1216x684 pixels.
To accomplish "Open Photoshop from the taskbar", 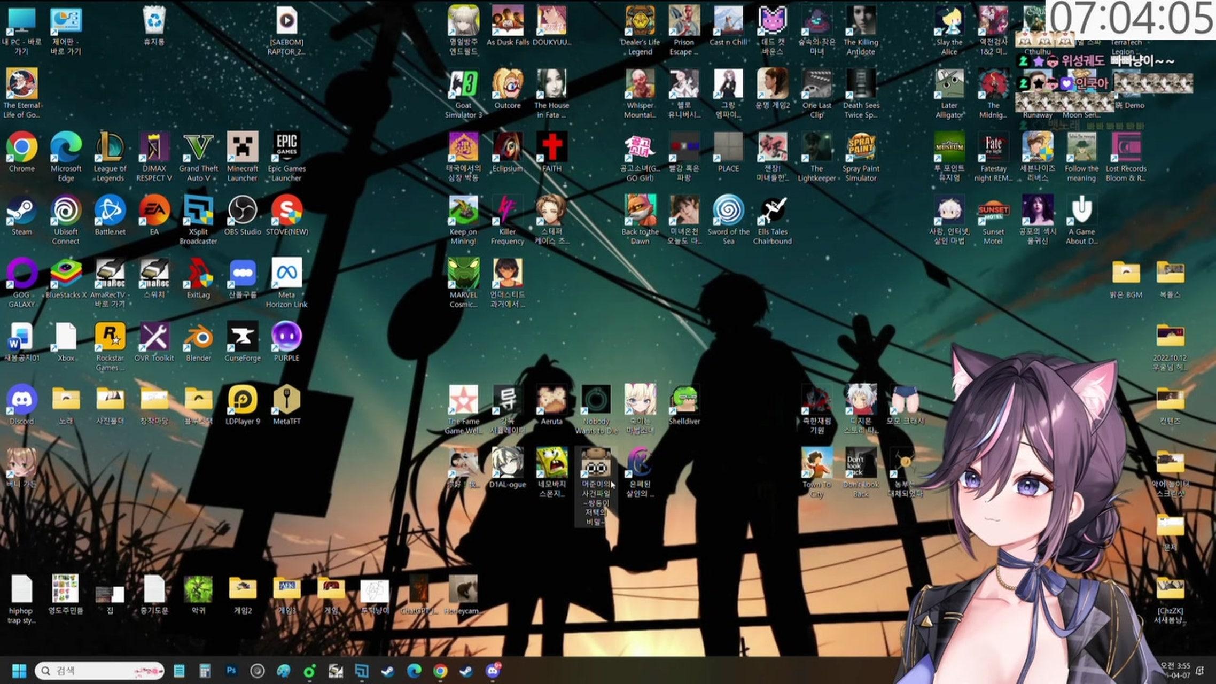I will tap(231, 670).
